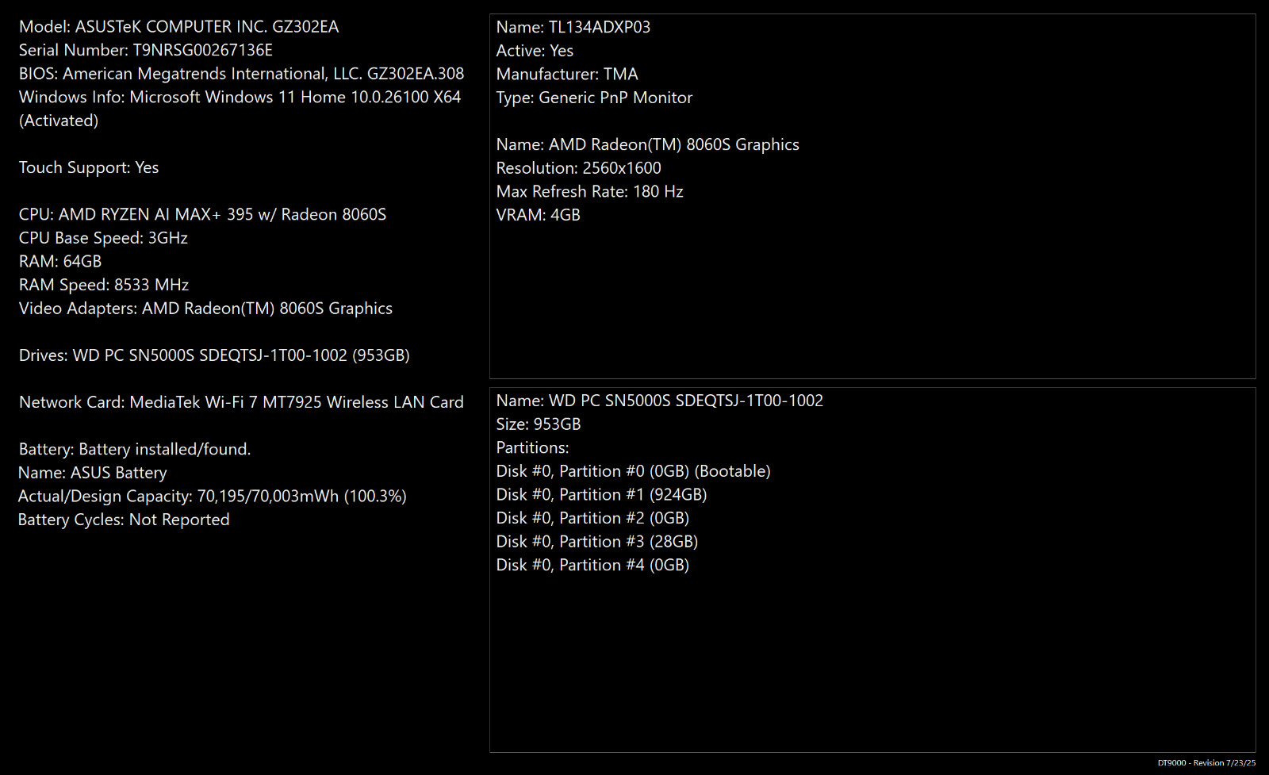Click the Network Card MediaTek Wi-Fi 7 line

point(241,402)
